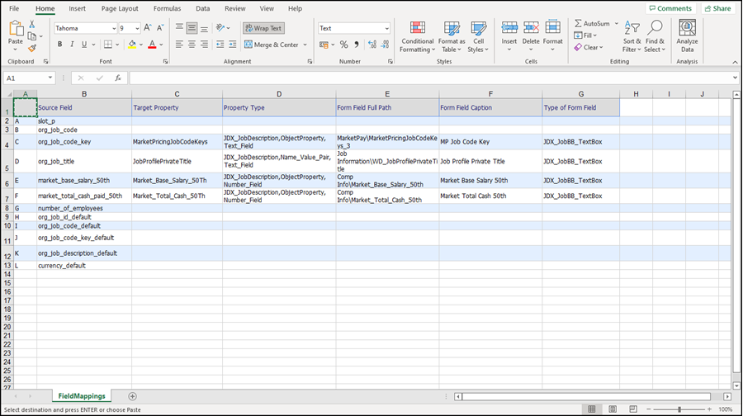Screen dimensions: 743x416
Task: Switch to the Data ribbon tab
Action: point(203,8)
